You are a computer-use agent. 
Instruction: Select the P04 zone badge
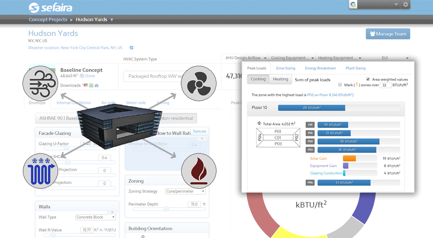310,183
